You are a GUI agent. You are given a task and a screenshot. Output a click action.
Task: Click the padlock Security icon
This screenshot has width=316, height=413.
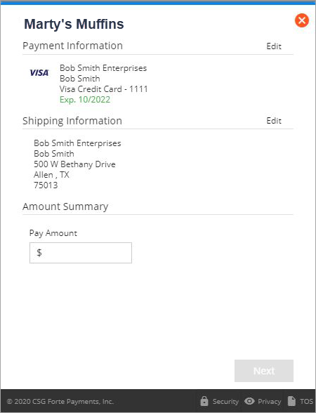pyautogui.click(x=204, y=400)
